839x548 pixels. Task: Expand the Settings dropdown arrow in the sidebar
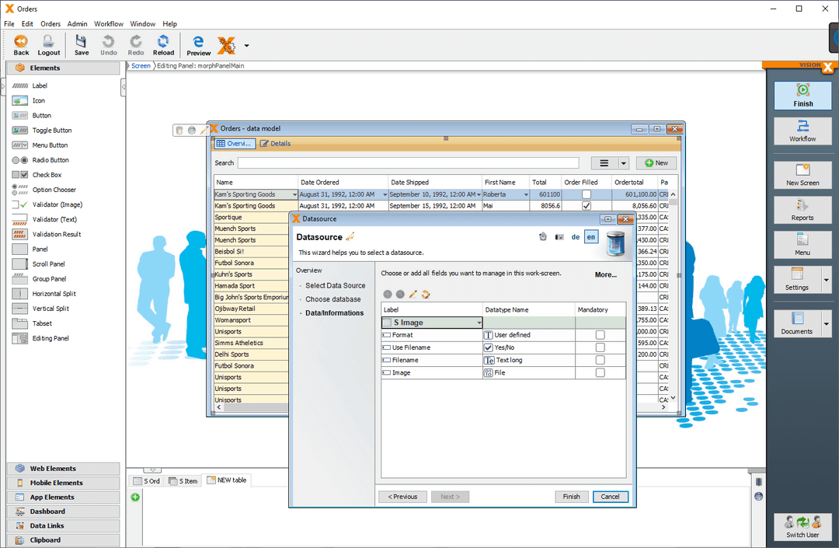[x=825, y=280]
